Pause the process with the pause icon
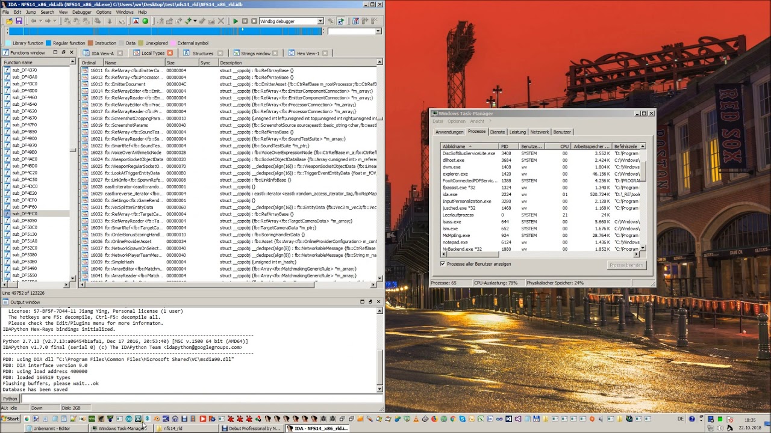 tap(245, 21)
